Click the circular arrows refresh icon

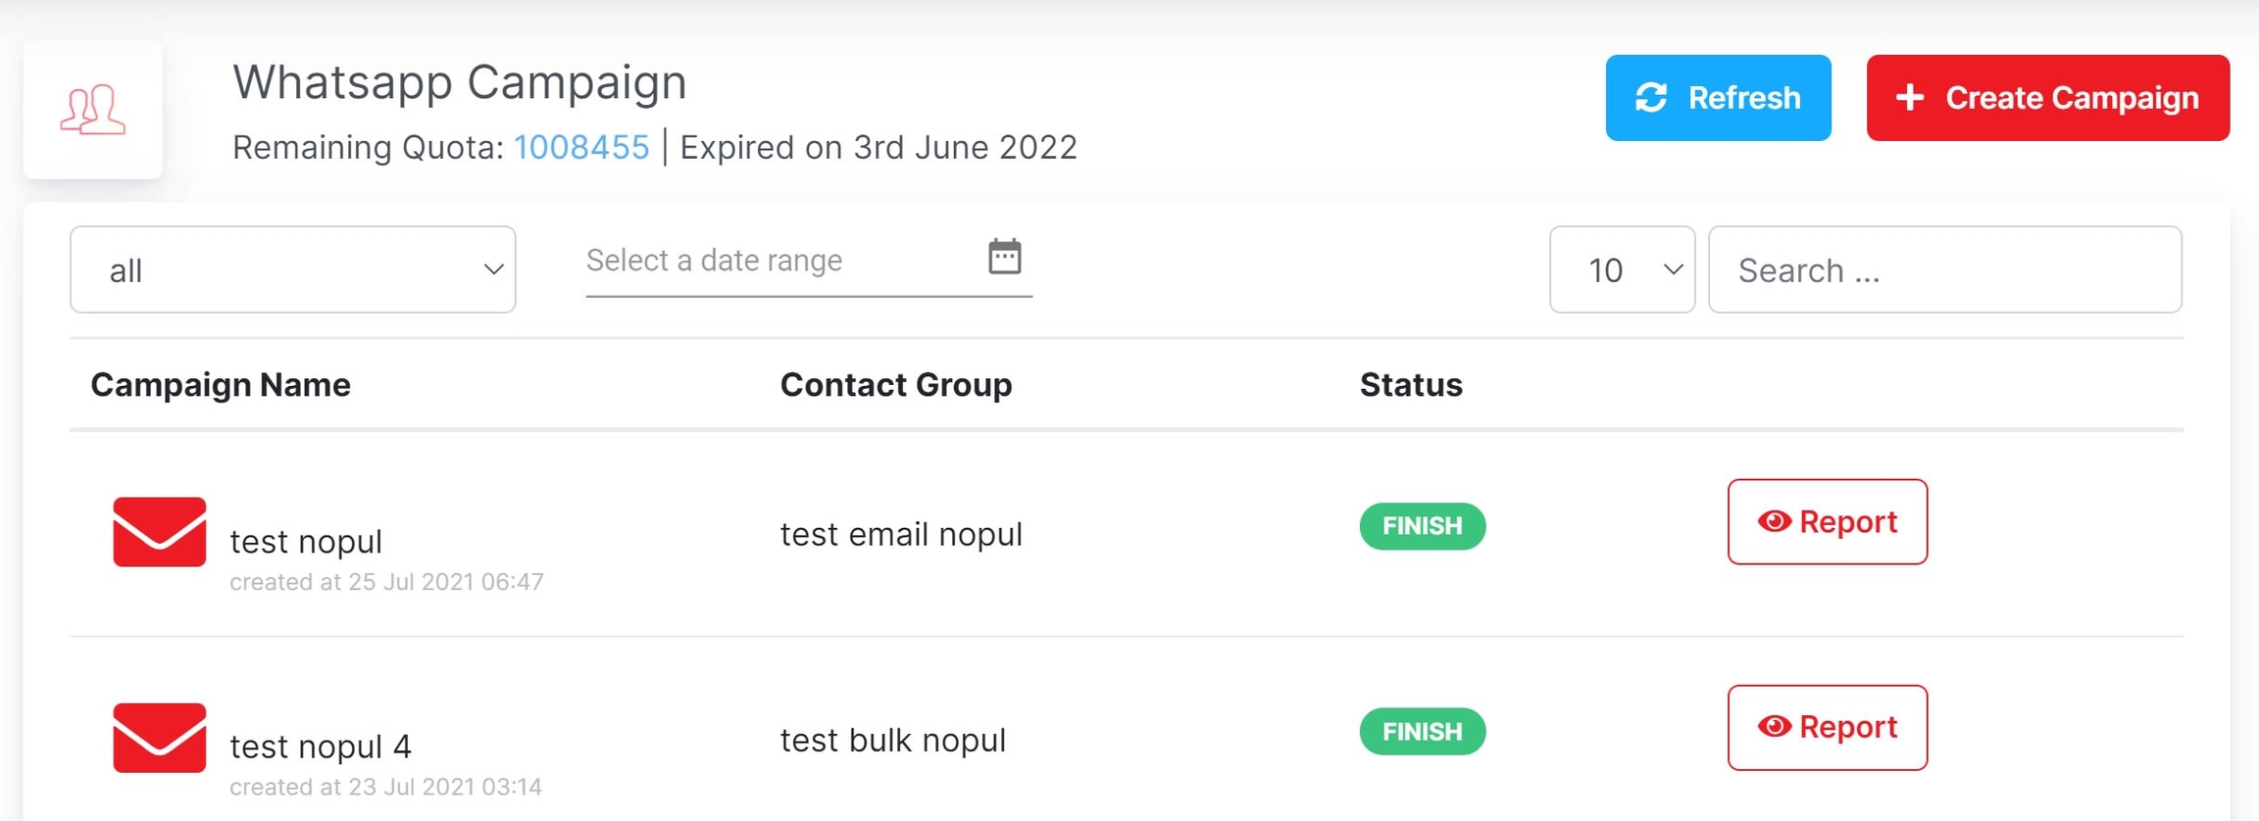coord(1651,98)
